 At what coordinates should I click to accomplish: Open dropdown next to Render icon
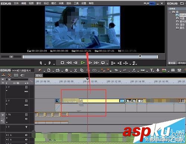click(169, 72)
